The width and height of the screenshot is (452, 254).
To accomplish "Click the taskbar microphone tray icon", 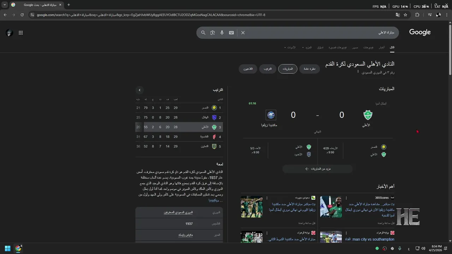I will pyautogui.click(x=400, y=248).
